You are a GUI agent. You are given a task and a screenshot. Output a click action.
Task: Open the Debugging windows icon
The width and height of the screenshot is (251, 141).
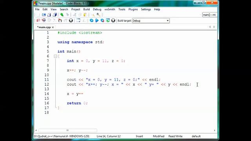click(78, 20)
